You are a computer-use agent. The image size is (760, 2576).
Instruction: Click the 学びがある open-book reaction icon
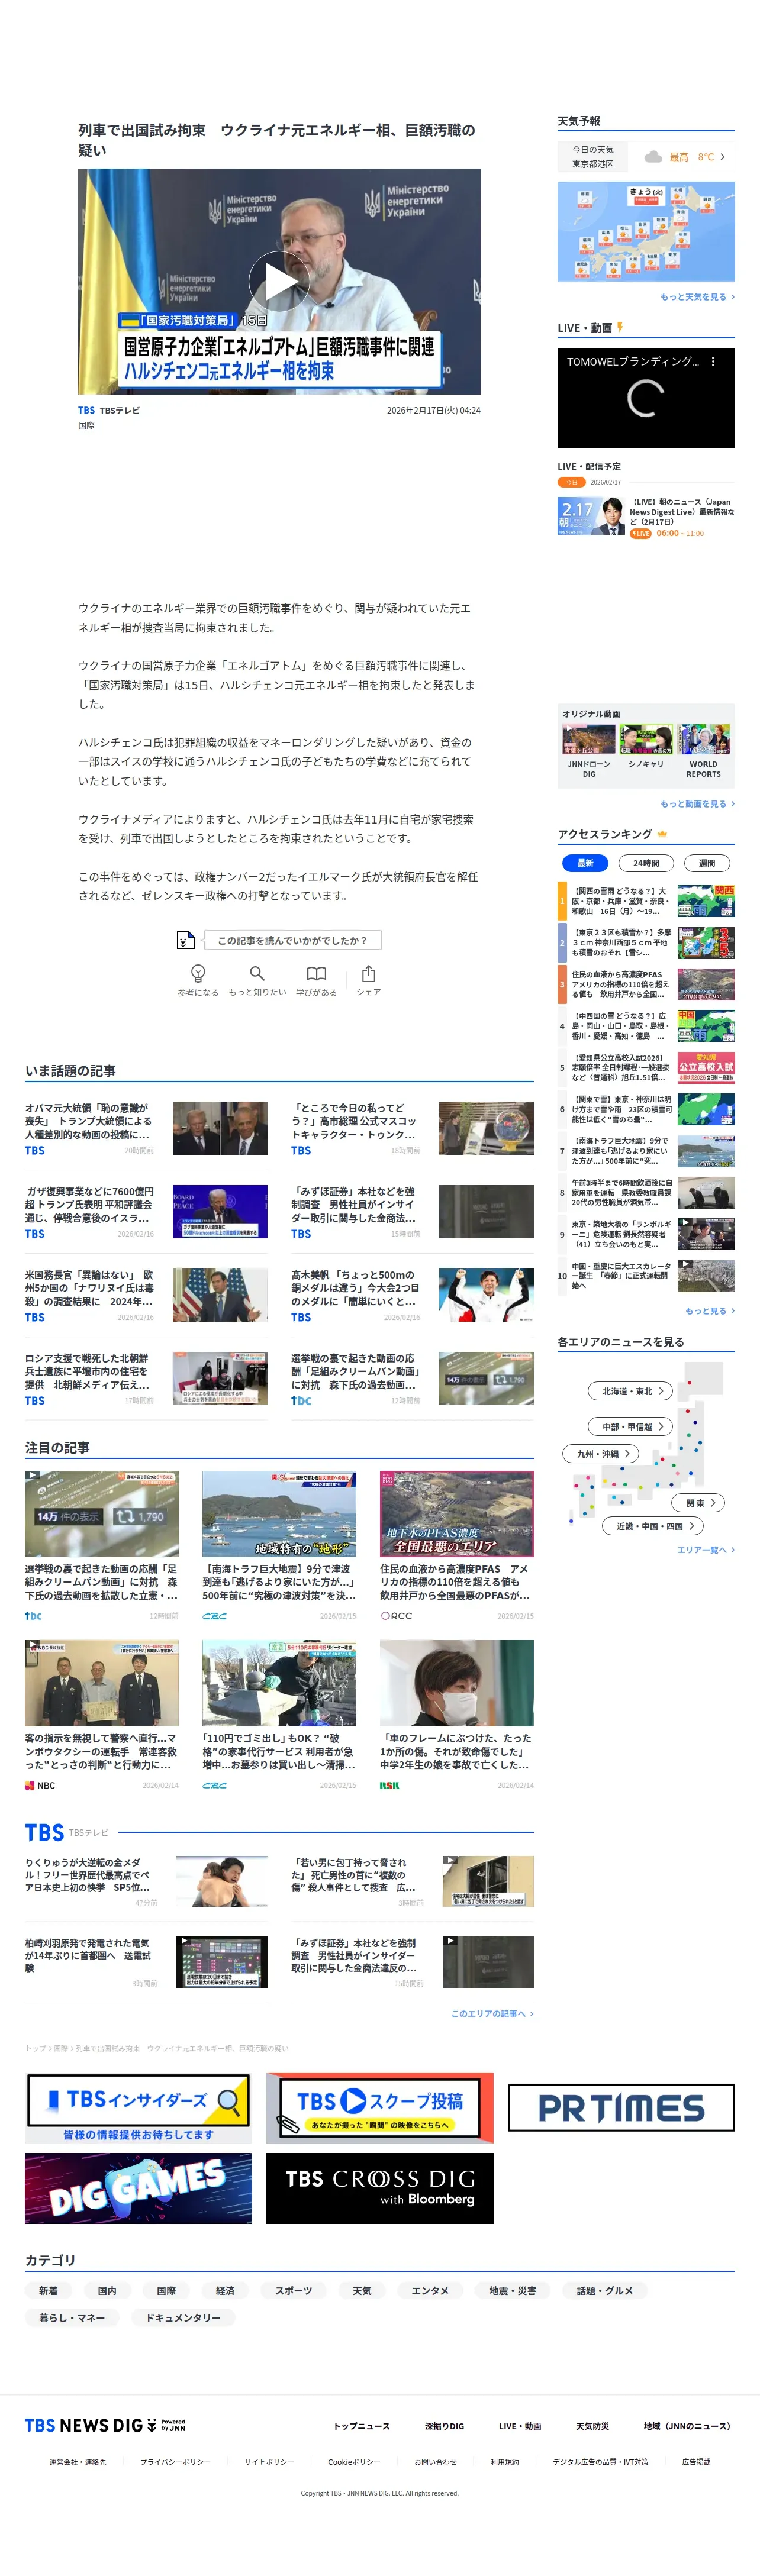coord(316,973)
